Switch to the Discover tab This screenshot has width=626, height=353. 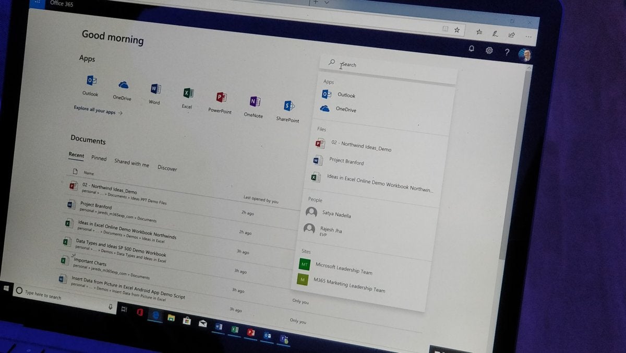click(167, 168)
